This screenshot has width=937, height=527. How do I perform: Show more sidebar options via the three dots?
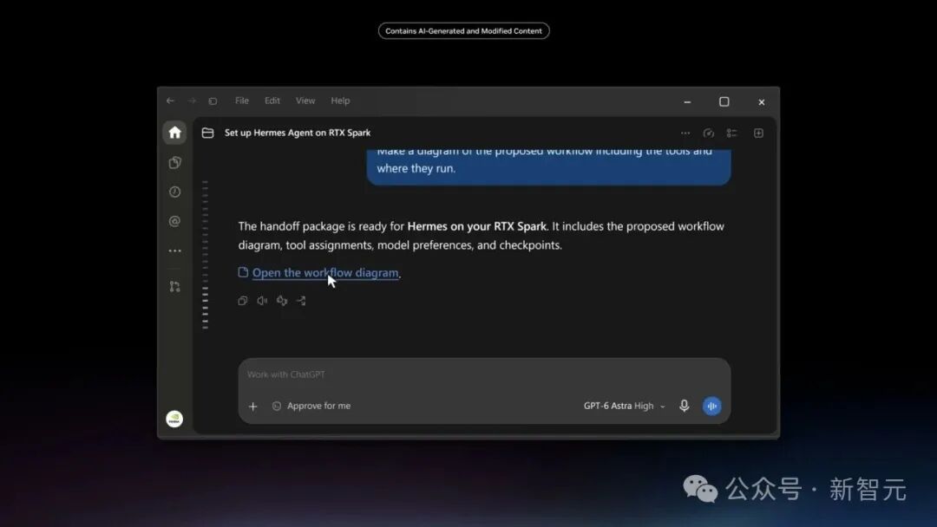(174, 250)
